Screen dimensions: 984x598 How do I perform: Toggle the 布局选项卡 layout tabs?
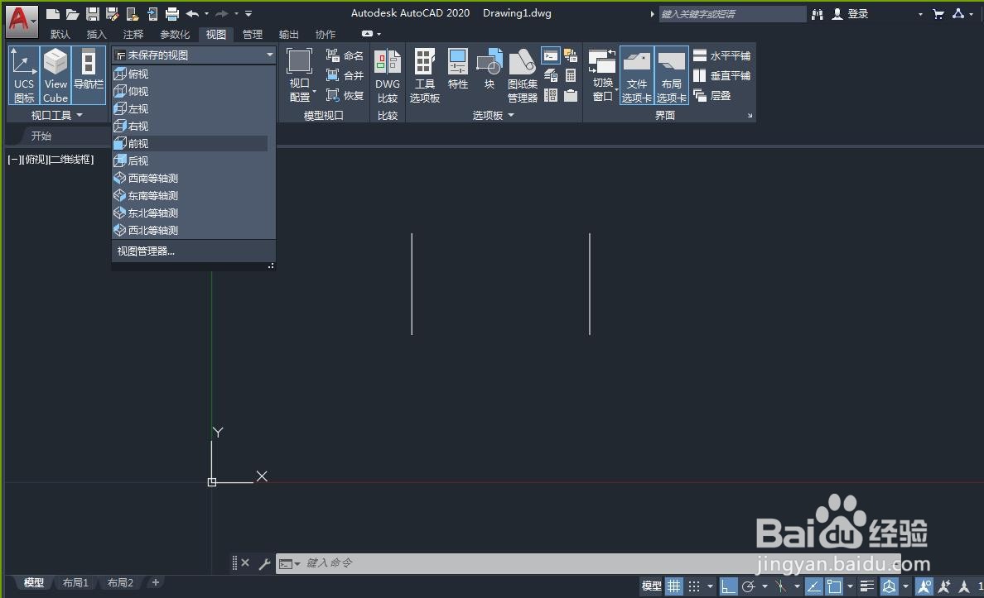pos(672,75)
